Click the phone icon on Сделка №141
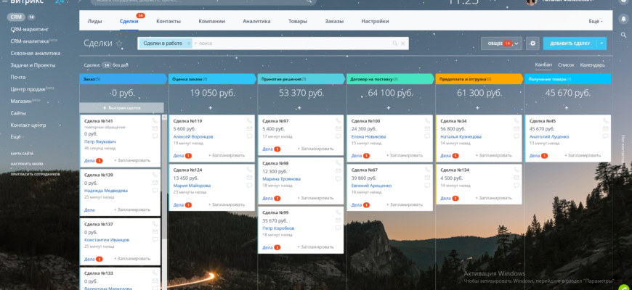 click(x=155, y=120)
